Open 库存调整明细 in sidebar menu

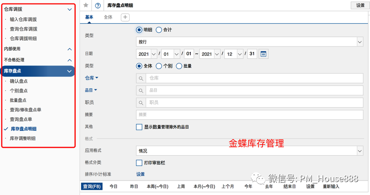(x=22, y=138)
